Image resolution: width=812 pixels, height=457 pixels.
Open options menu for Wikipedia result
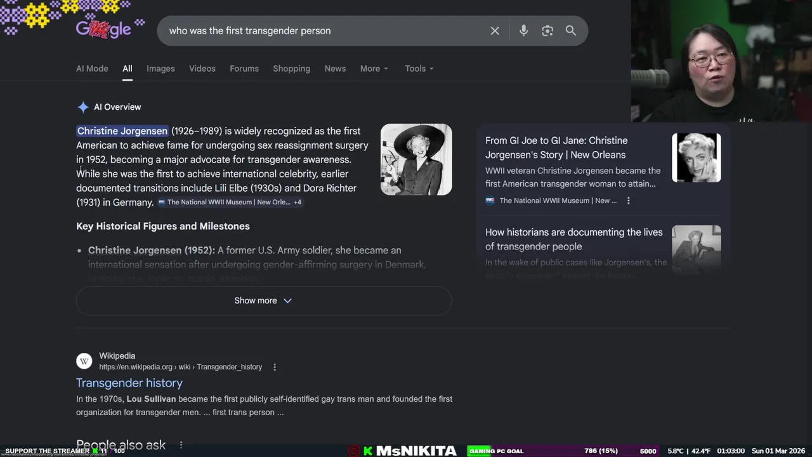pos(275,367)
